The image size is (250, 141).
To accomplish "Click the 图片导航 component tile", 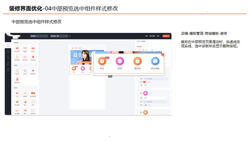I will click(x=25, y=58).
